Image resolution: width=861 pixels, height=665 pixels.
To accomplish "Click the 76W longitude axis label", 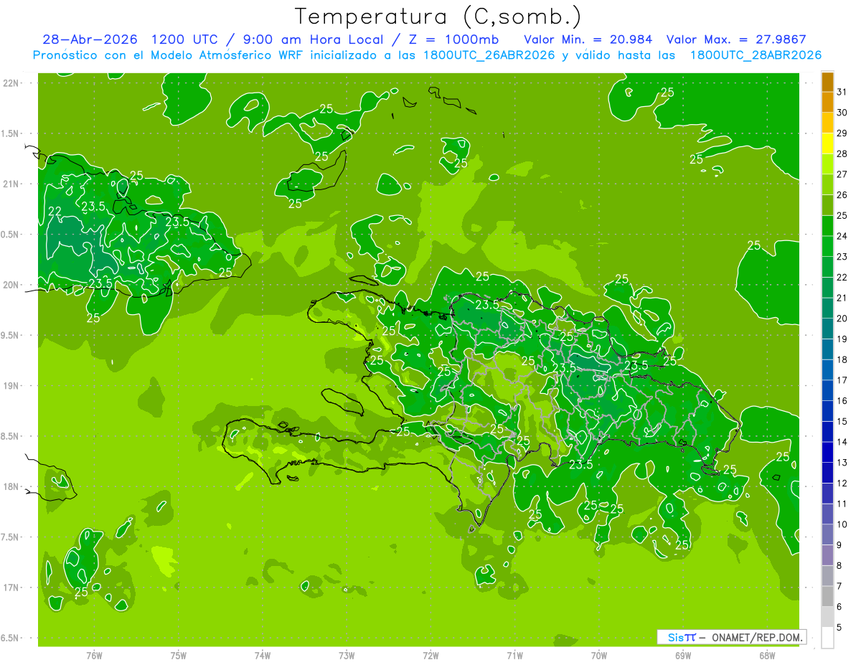I will (94, 656).
